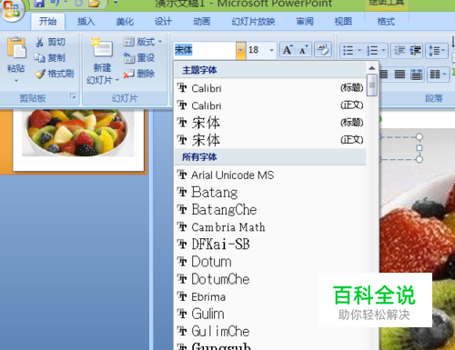Choose Calibri (正文) body theme font
The image size is (455, 350).
click(270, 105)
